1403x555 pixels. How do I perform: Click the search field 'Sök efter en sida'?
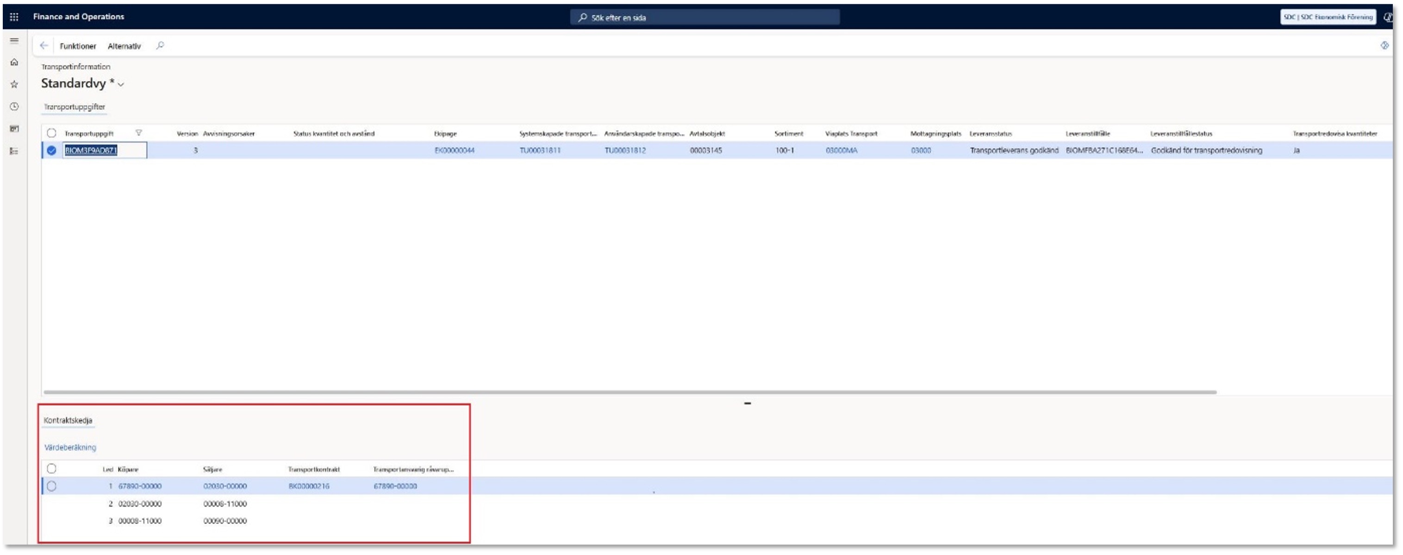705,18
